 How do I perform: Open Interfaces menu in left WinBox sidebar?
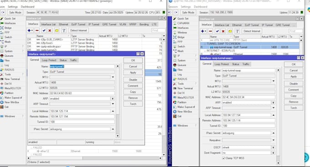[x=10, y=23]
